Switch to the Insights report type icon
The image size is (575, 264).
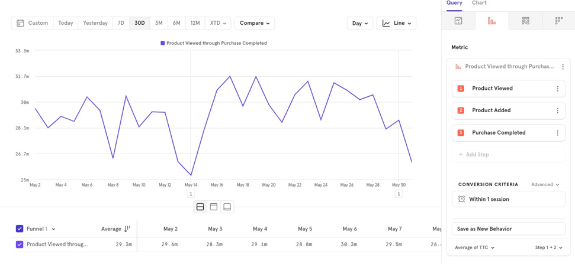(x=458, y=21)
